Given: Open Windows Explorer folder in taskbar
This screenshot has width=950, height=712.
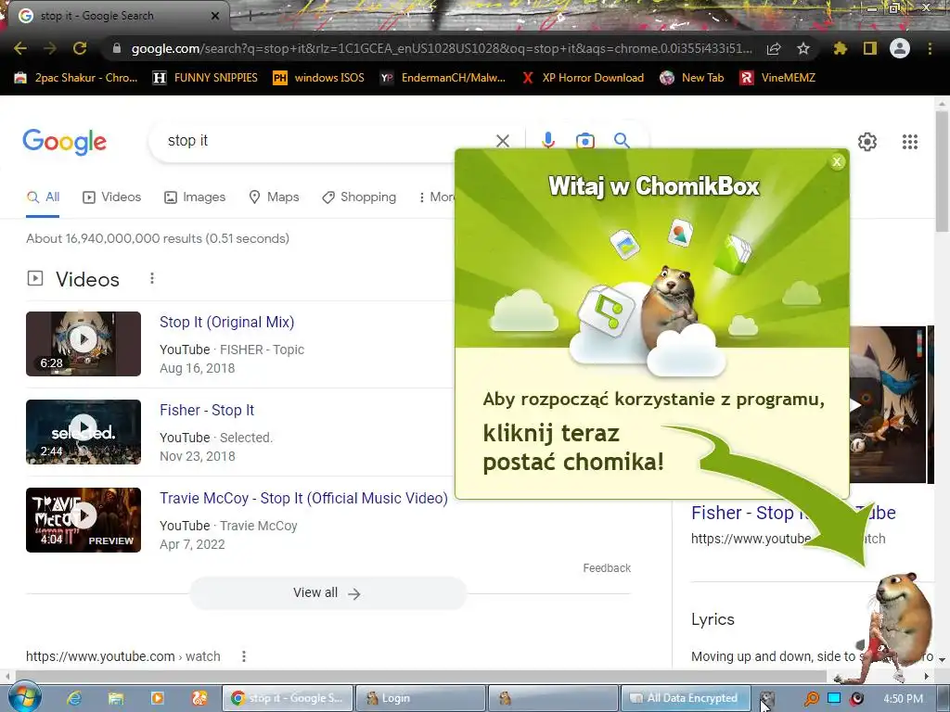Looking at the screenshot, I should [x=116, y=698].
